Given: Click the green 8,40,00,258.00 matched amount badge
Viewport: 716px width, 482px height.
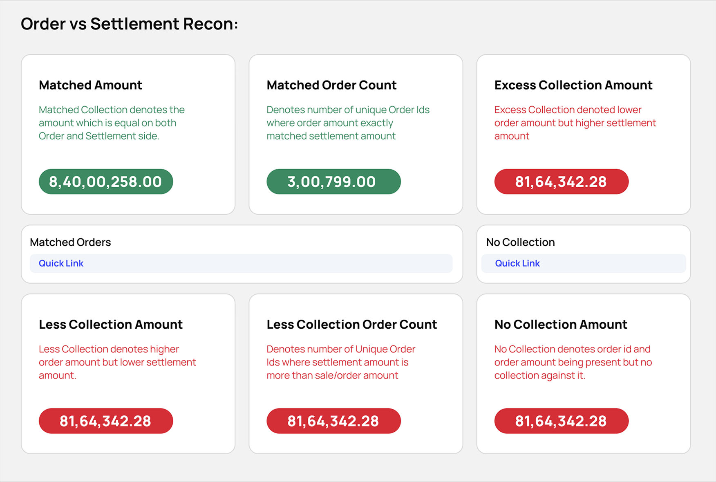Looking at the screenshot, I should (x=106, y=182).
